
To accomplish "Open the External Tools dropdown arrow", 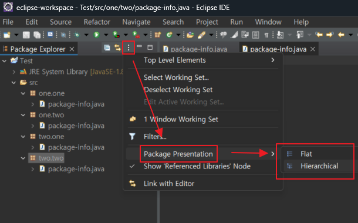I will pyautogui.click(x=146, y=35).
